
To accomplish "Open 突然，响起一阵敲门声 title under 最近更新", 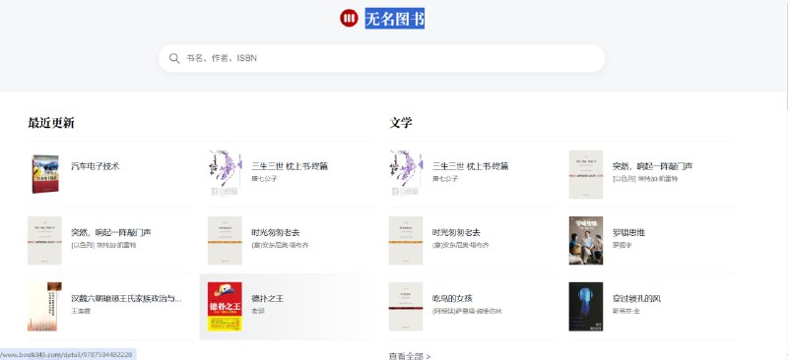I will 111,232.
